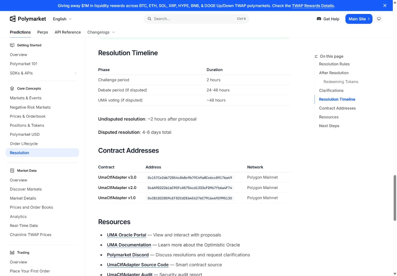Jump to Redeeming Tokens section
The height and width of the screenshot is (276, 397).
[341, 82]
